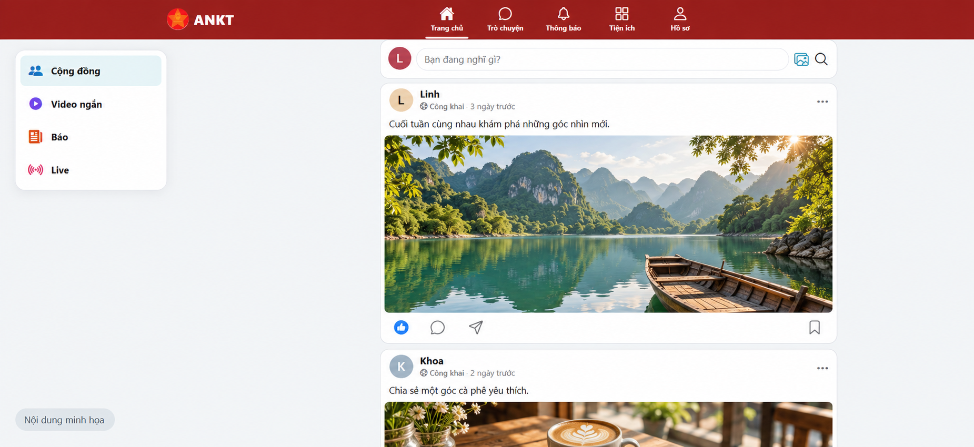The width and height of the screenshot is (974, 447).
Task: Click the red L avatar in composer
Action: tap(400, 58)
